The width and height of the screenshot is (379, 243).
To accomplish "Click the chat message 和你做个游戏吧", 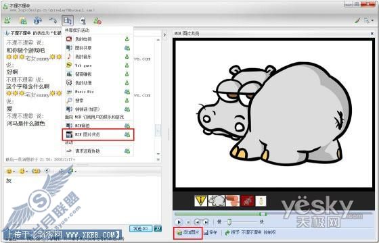I will (26, 51).
